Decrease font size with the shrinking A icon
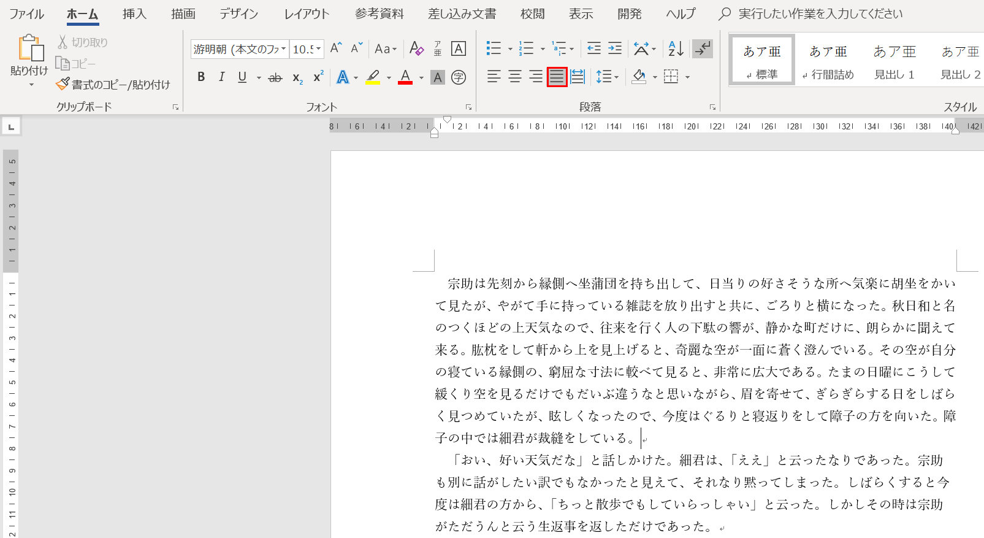Screen dimensions: 984x538 [x=357, y=48]
